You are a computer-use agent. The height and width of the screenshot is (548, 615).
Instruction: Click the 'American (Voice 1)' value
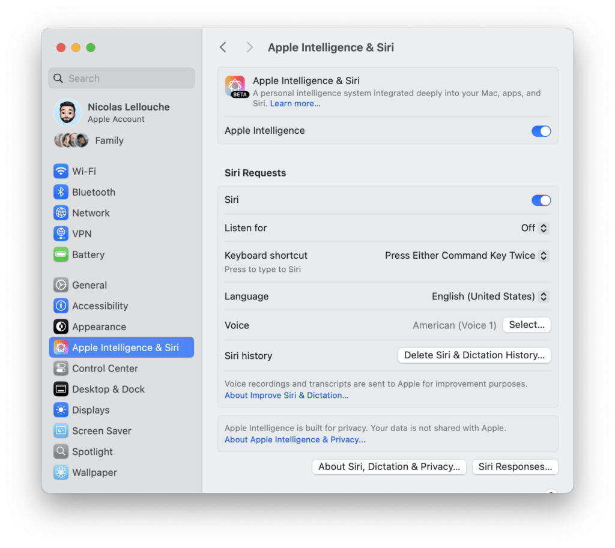click(x=454, y=325)
